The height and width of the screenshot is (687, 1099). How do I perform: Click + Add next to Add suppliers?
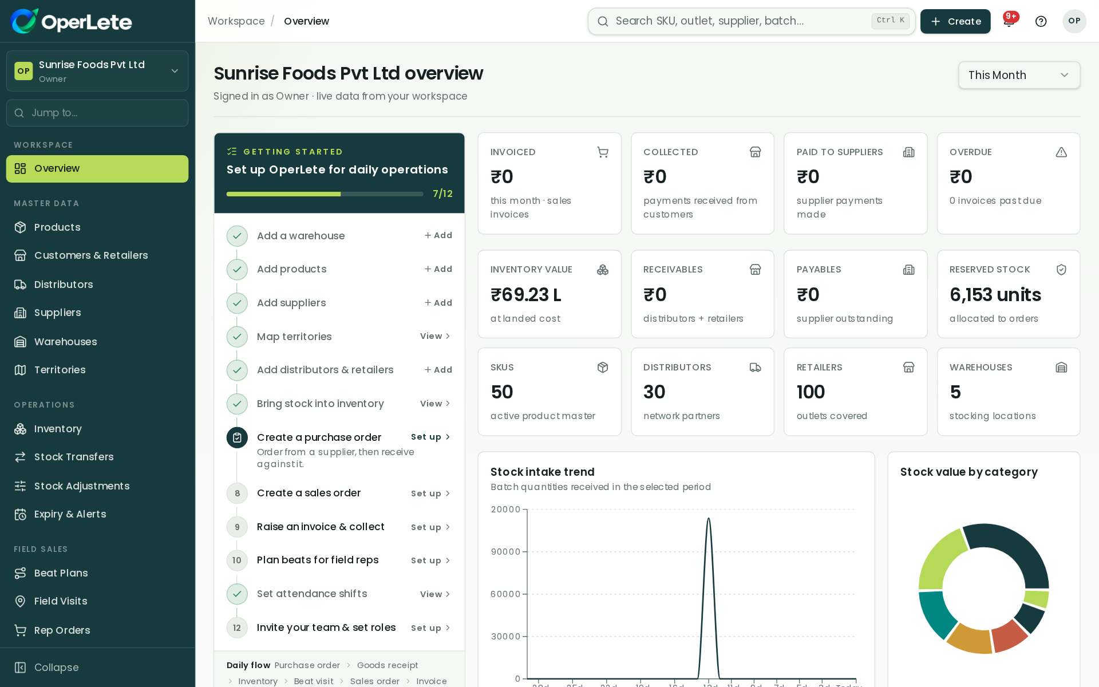(438, 303)
